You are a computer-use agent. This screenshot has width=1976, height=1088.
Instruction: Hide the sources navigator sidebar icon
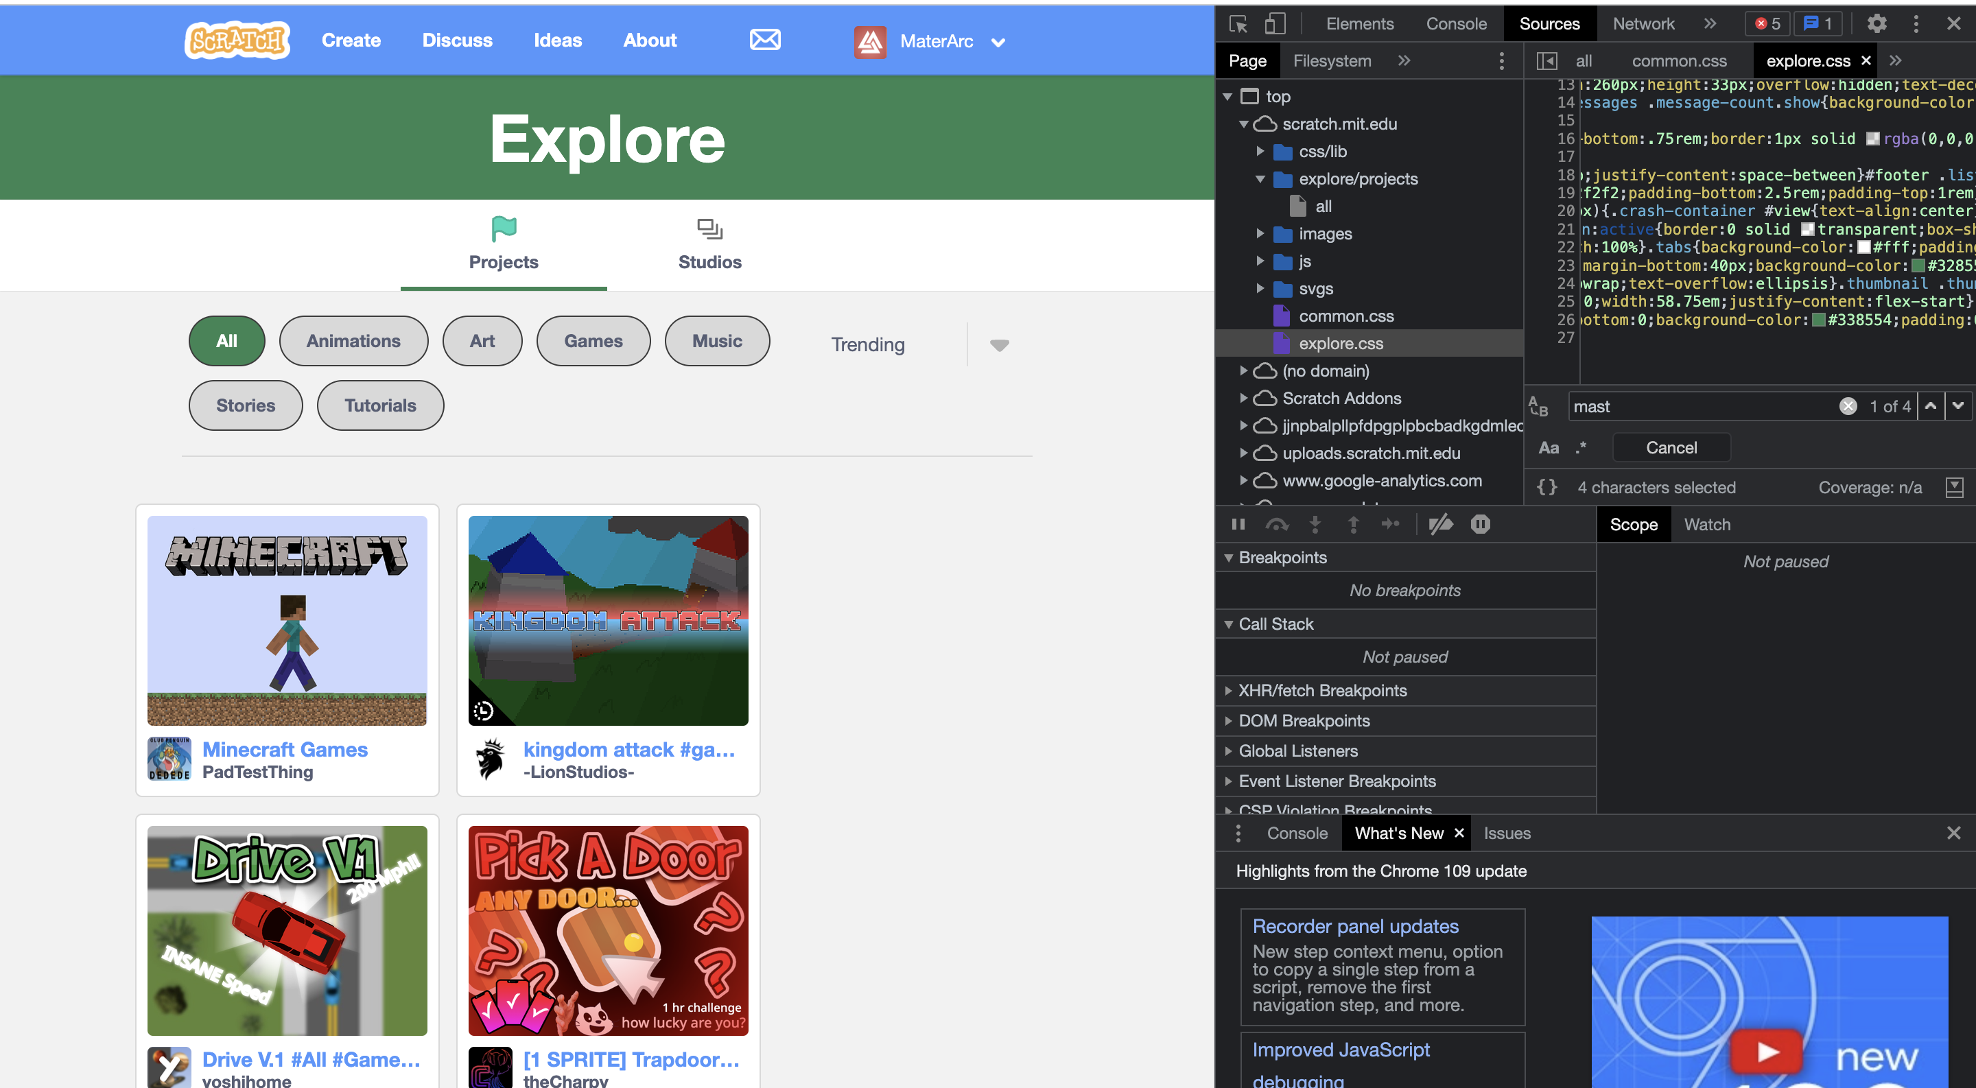(1546, 60)
